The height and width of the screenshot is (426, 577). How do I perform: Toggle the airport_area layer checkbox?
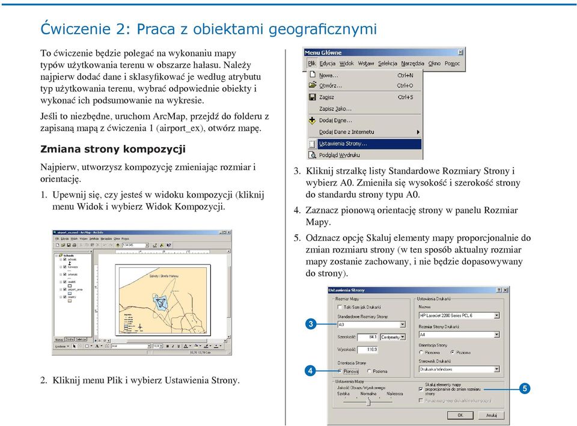click(65, 290)
